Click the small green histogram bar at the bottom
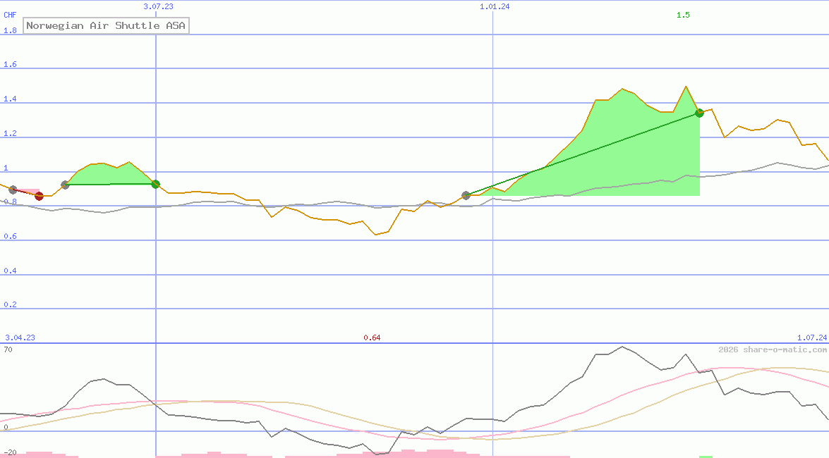Image resolution: width=829 pixels, height=458 pixels. click(x=706, y=457)
